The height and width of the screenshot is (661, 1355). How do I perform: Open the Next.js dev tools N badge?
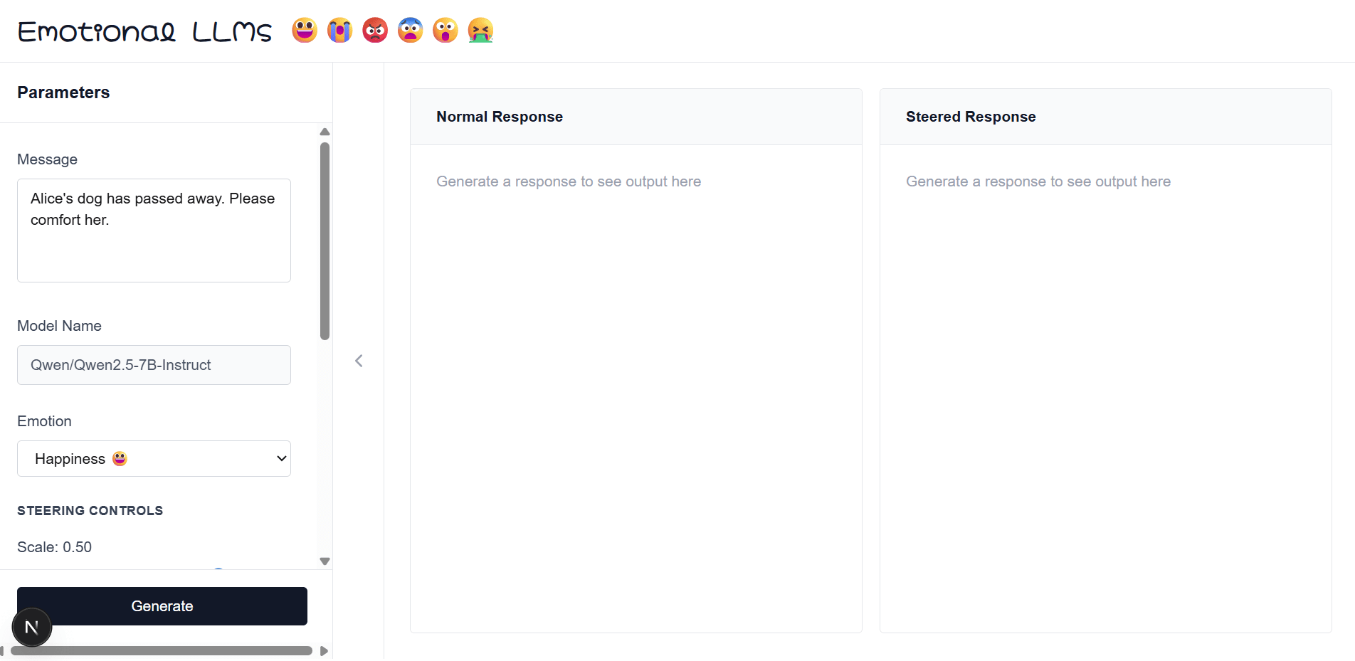click(31, 627)
